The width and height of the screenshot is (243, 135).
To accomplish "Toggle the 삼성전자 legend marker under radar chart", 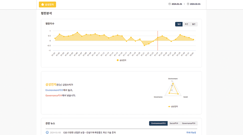I will (x=169, y=106).
